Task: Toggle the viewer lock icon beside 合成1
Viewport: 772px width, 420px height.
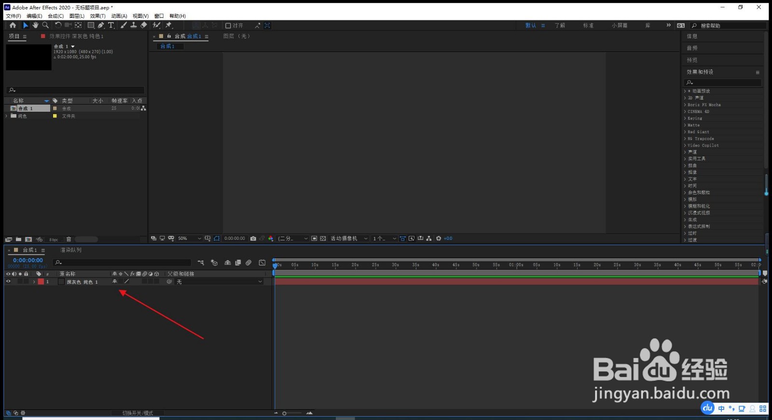Action: click(169, 36)
